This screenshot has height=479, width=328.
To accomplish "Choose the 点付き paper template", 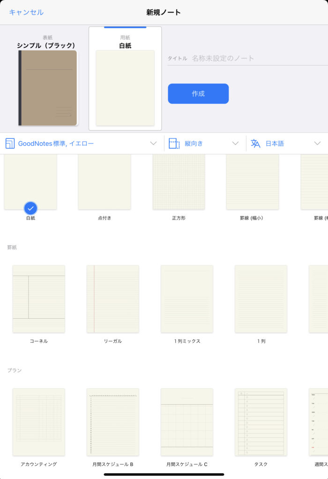I will pos(104,182).
